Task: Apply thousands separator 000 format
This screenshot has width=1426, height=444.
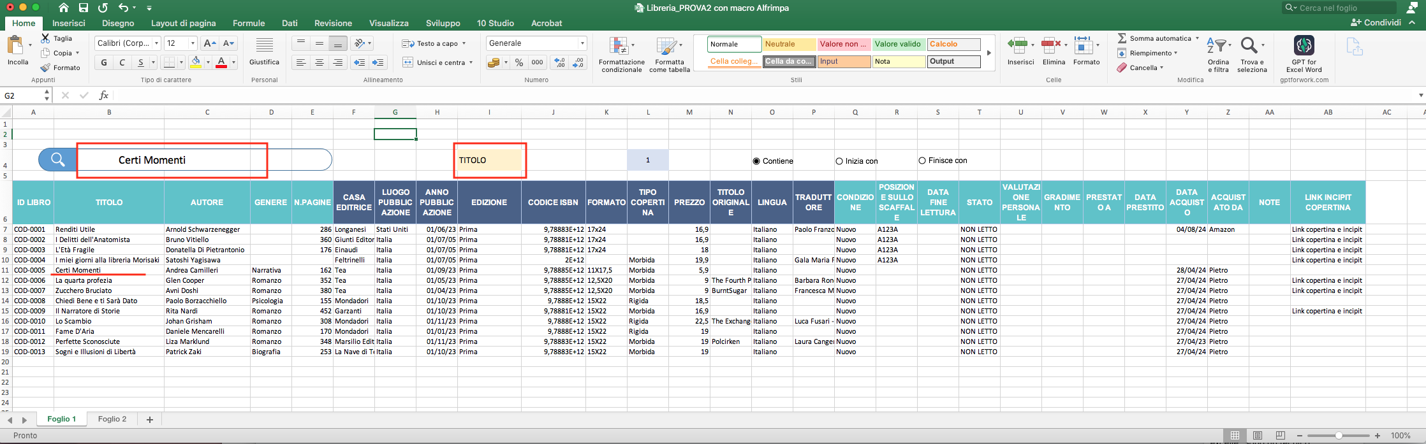Action: tap(537, 62)
